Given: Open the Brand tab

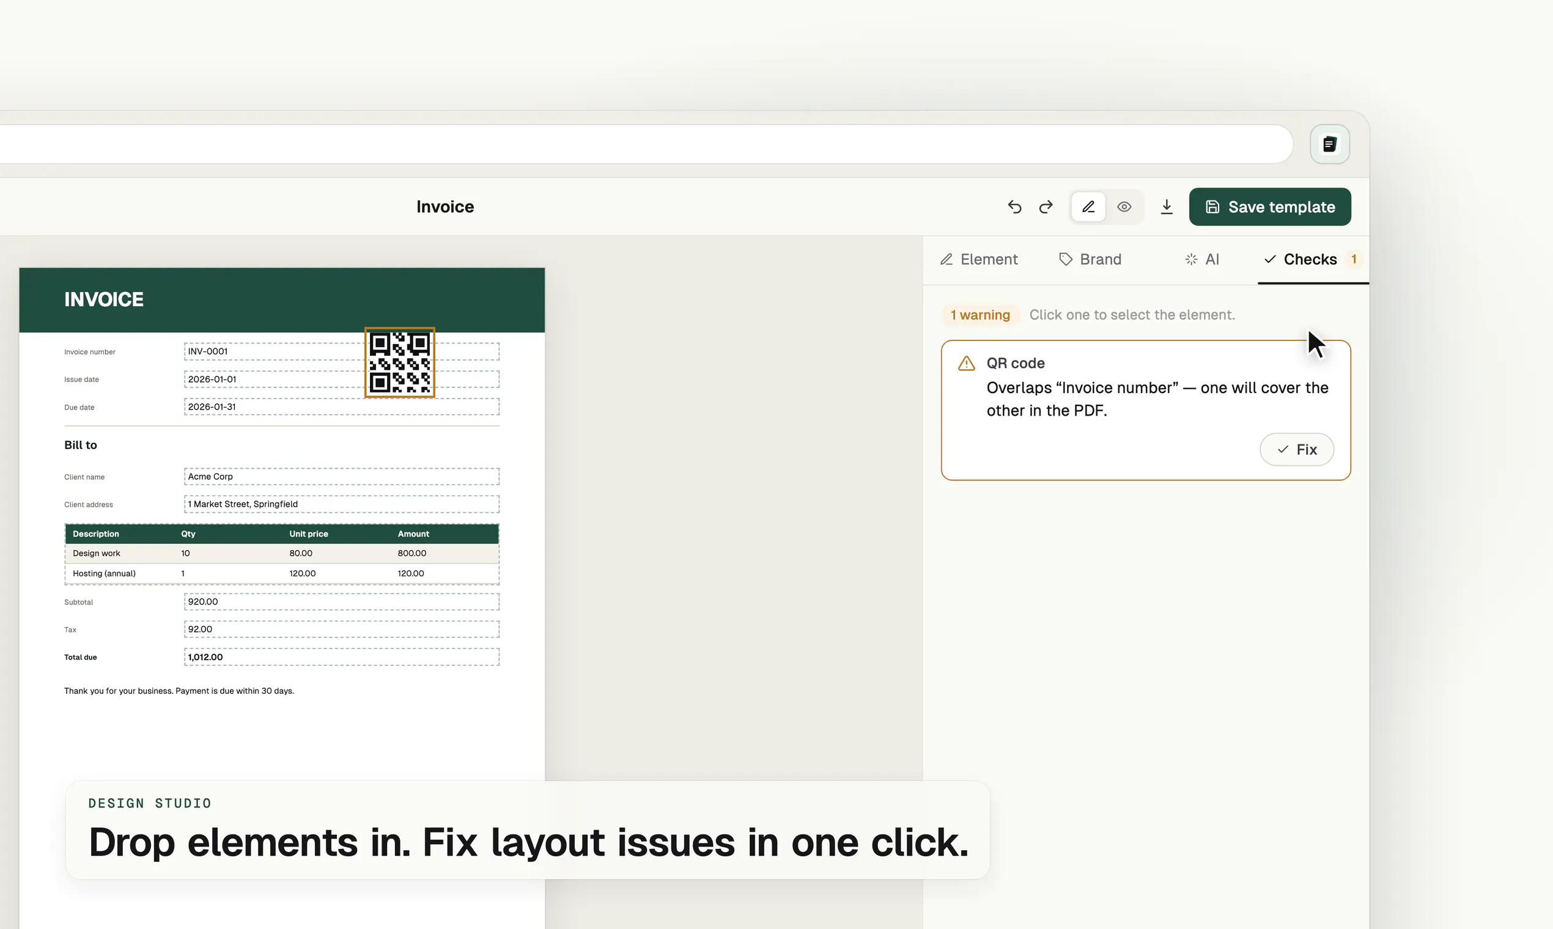Looking at the screenshot, I should pyautogui.click(x=1090, y=259).
